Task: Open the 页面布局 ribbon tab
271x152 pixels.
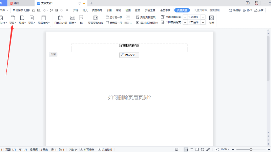Action: [97, 10]
